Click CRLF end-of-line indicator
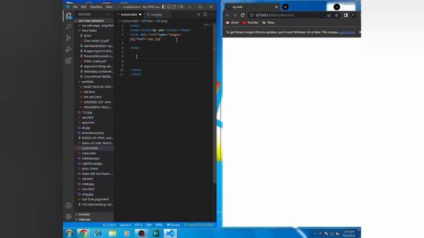Screen dimensions: 424x238 click(x=148, y=225)
